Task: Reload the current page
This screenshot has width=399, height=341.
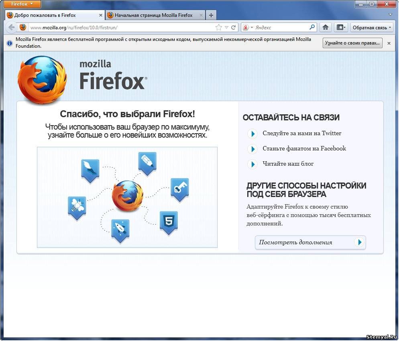Action: coord(233,27)
